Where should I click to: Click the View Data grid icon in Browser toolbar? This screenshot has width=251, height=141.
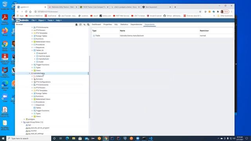[80, 24]
